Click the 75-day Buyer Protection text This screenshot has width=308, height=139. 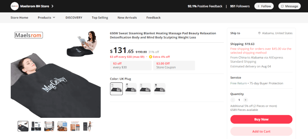click(x=266, y=83)
